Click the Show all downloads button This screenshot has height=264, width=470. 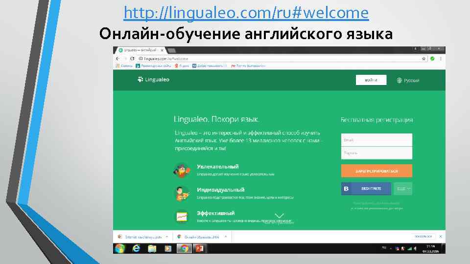pyautogui.click(x=423, y=237)
